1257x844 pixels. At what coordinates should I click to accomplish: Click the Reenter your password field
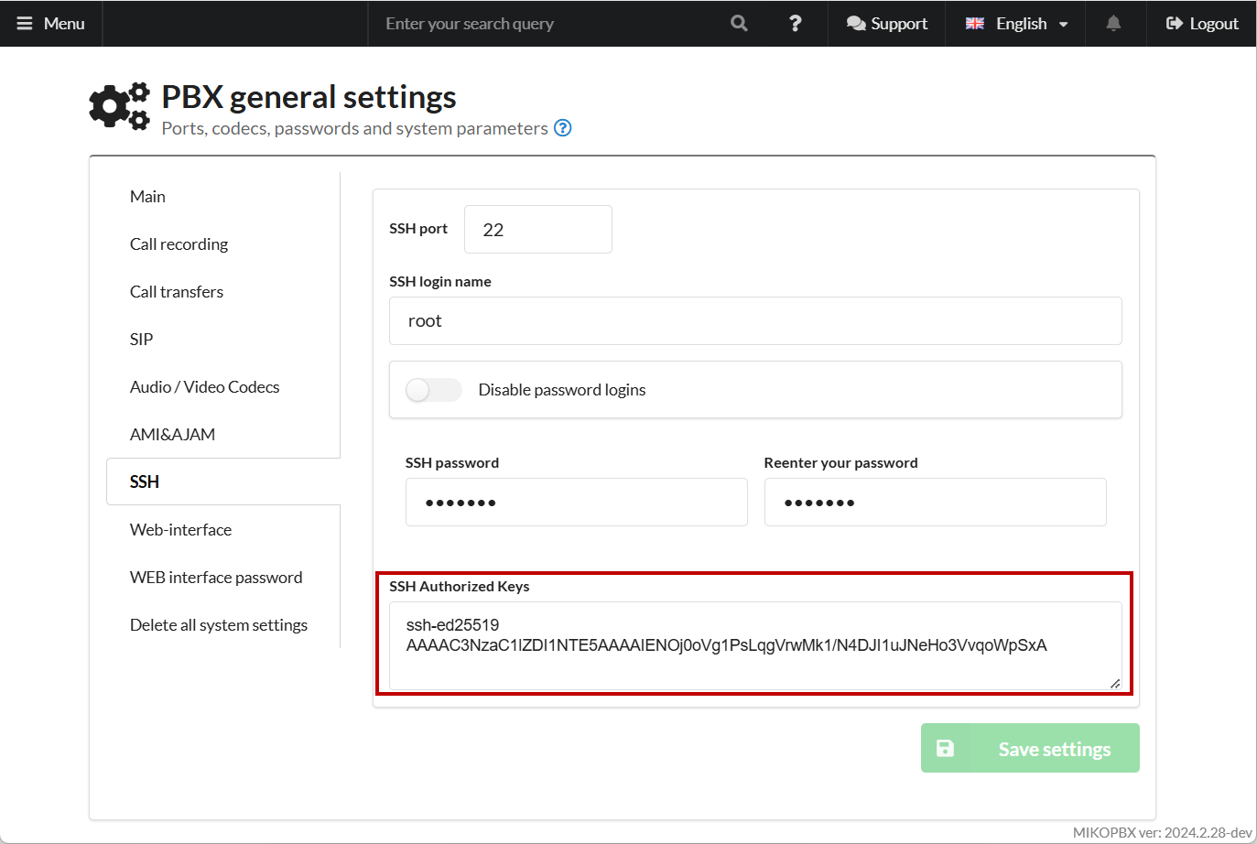point(935,503)
